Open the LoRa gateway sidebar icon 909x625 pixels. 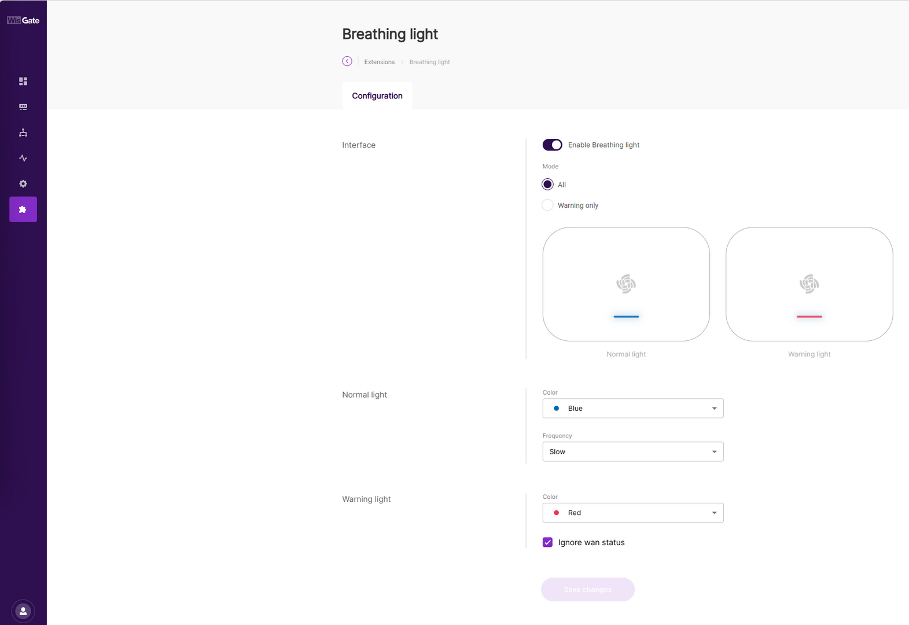[x=23, y=107]
